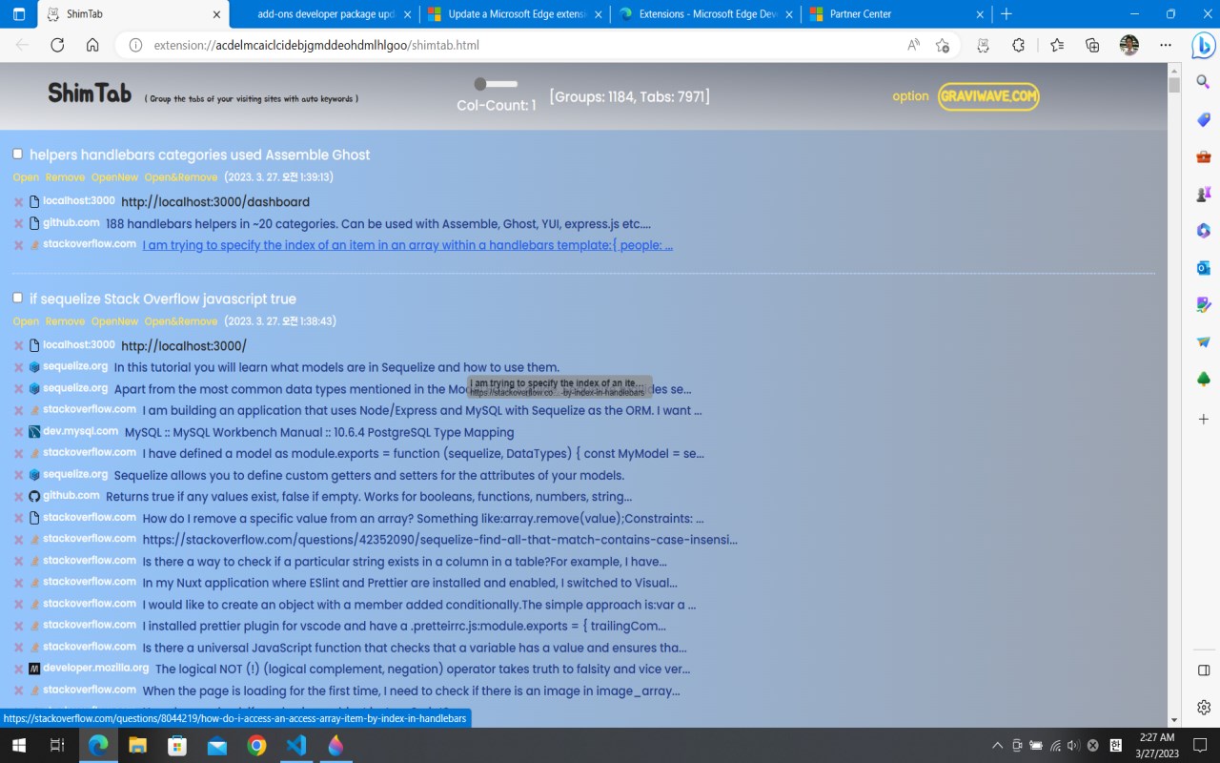Open sidebar Microsoft 365 icon
This screenshot has width=1220, height=763.
pos(1203,231)
